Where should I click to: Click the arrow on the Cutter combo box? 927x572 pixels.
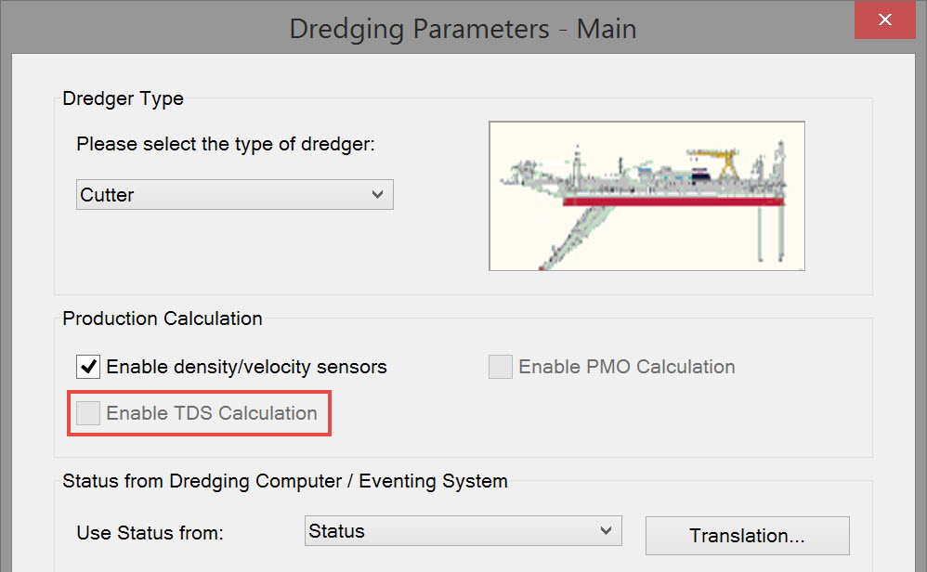pyautogui.click(x=377, y=195)
